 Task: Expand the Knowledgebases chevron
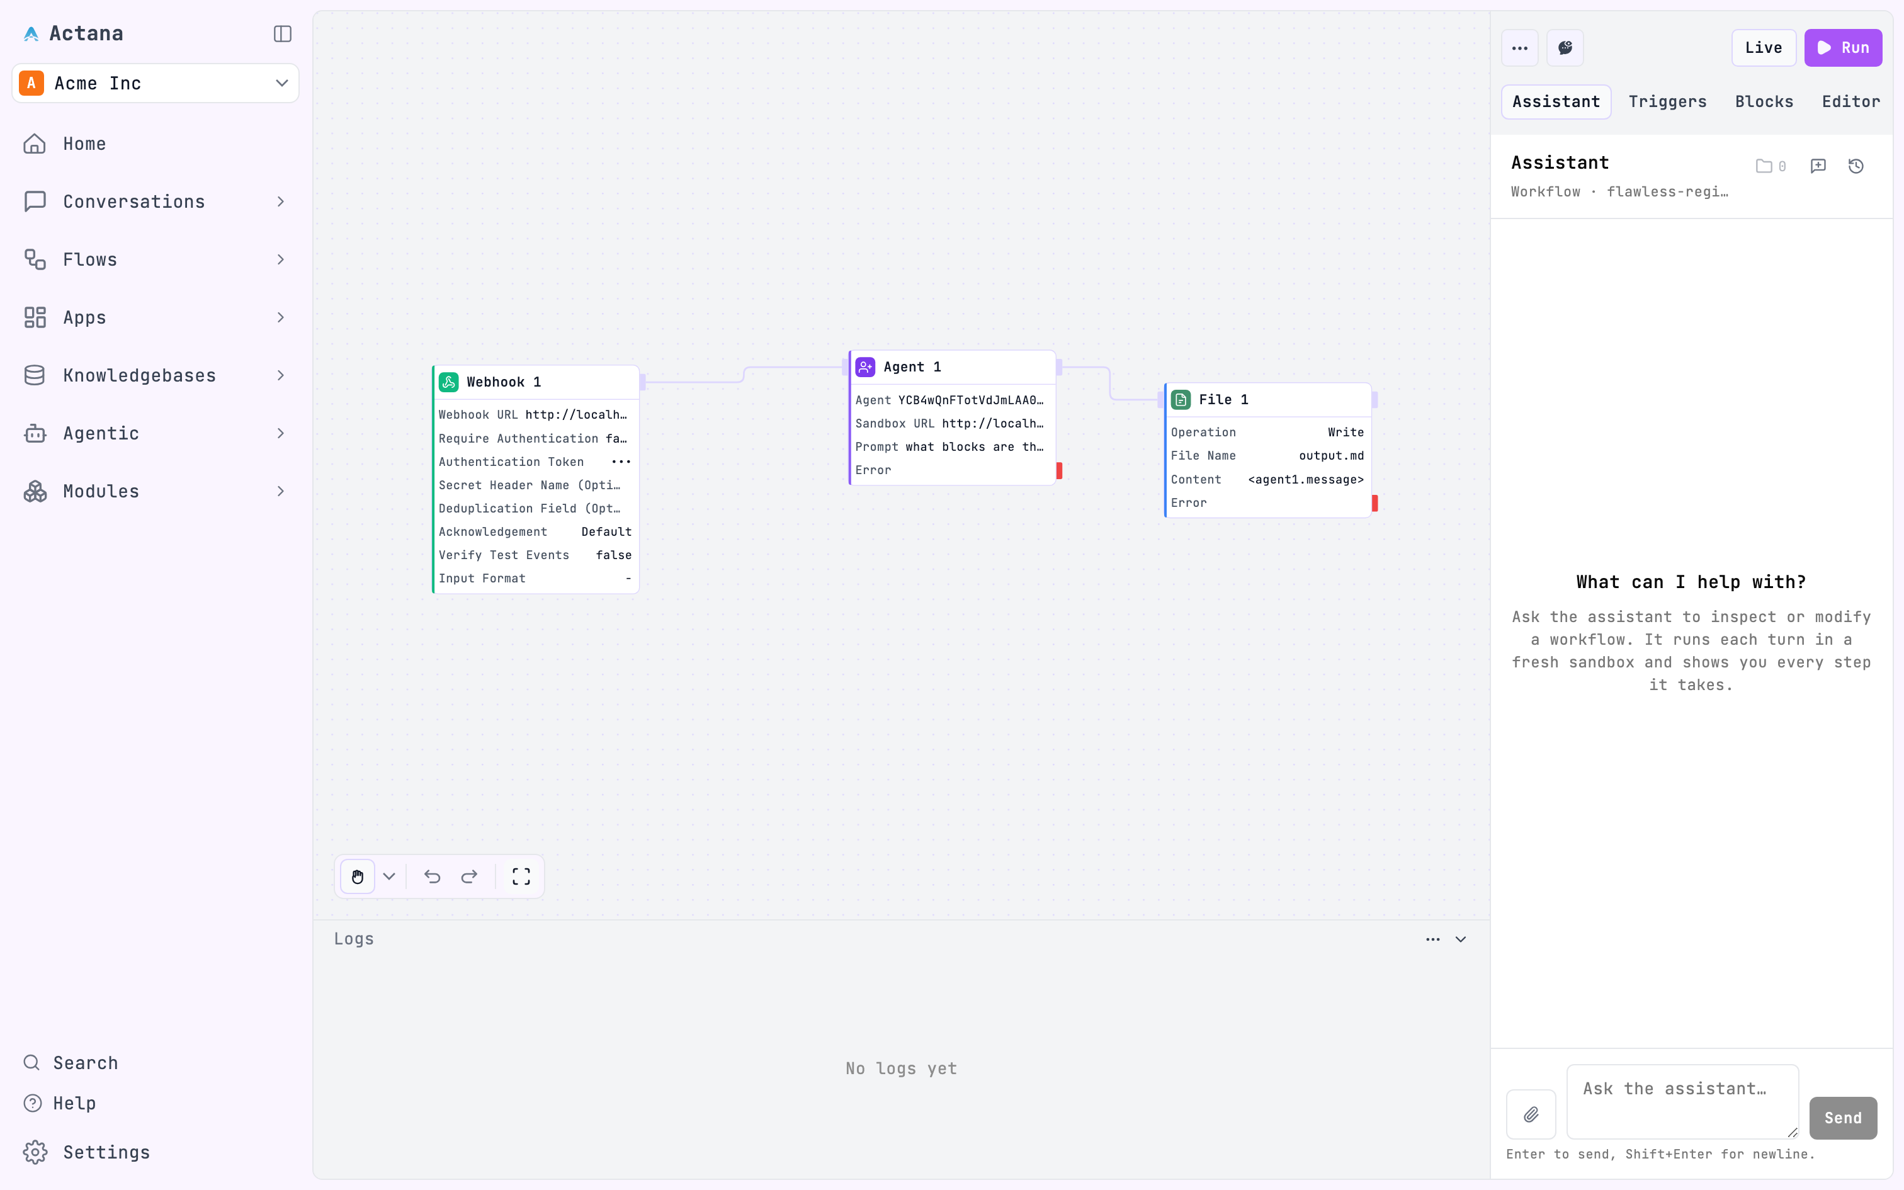(281, 375)
